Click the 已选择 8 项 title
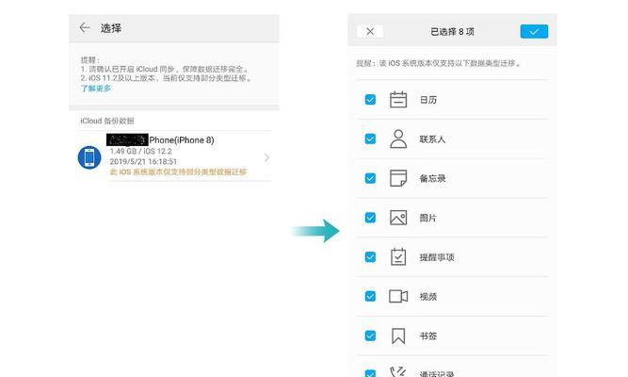This screenshot has height=377, width=628. (452, 32)
